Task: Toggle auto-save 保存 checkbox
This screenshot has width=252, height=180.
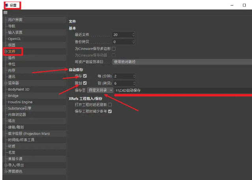Action: (85, 76)
